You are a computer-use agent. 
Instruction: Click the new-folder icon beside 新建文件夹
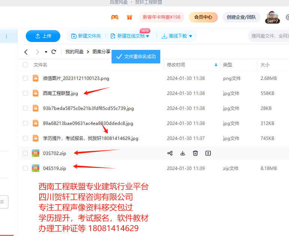click(74, 36)
